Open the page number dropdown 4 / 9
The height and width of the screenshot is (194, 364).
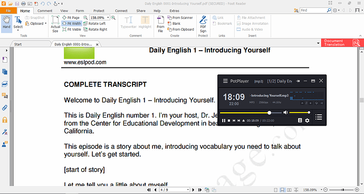(188, 190)
